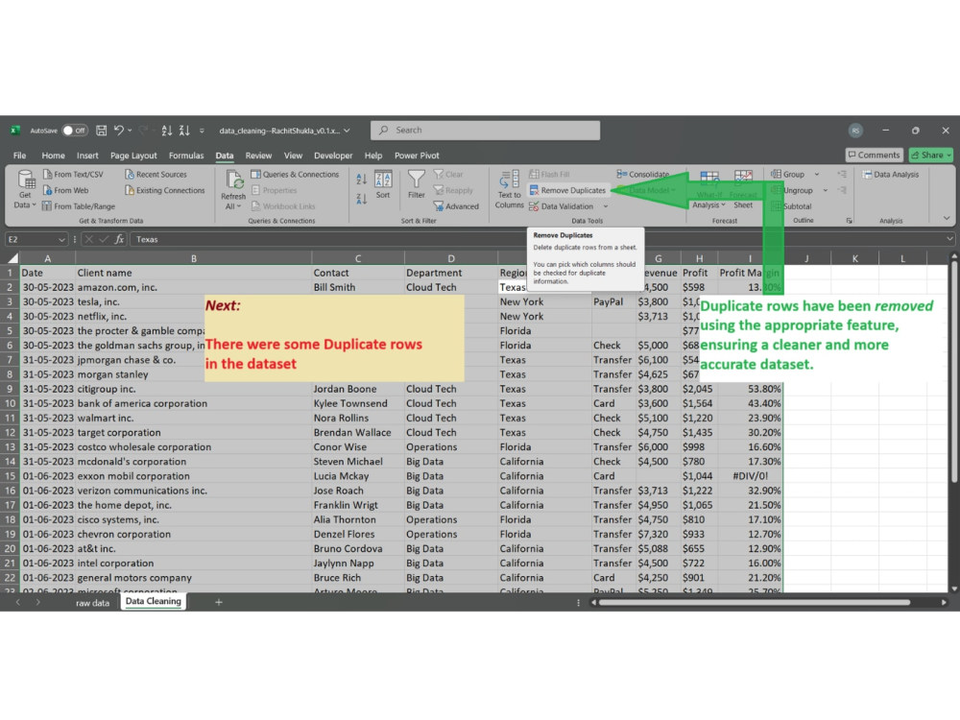The width and height of the screenshot is (960, 720).
Task: Click Subtotal
Action: click(x=792, y=206)
